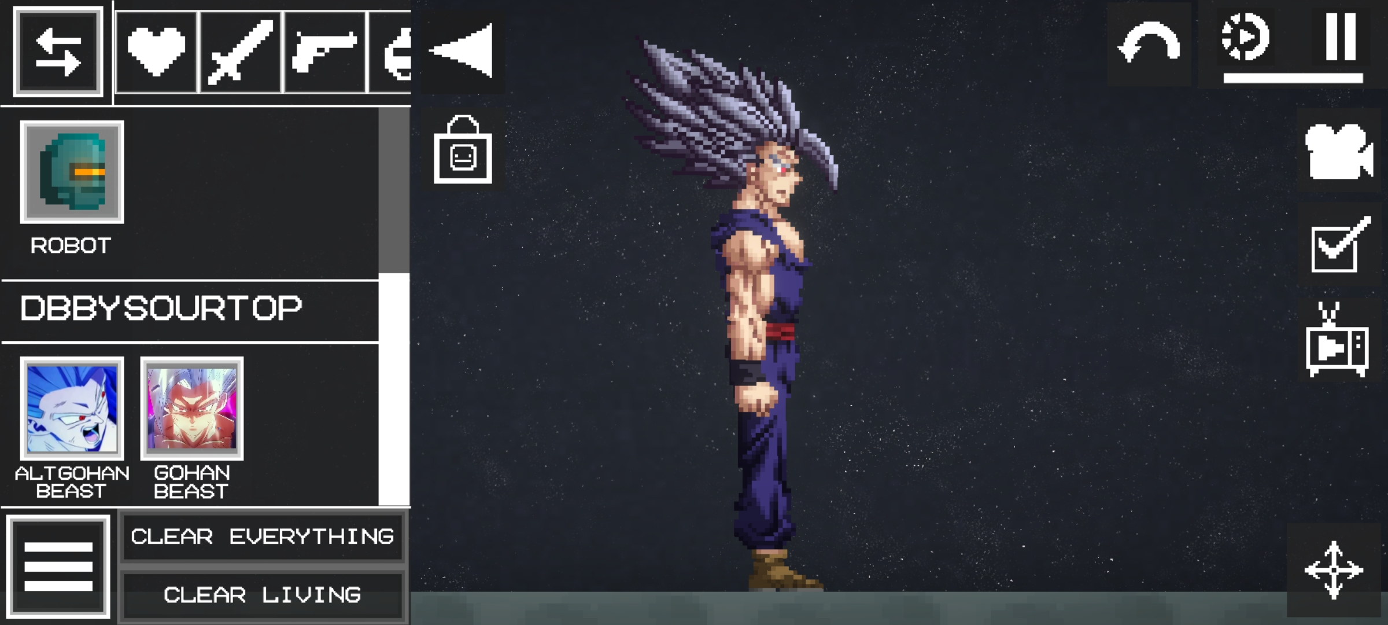Select the GOHAN BEAST character thumbnail
The image size is (1388, 625).
[x=192, y=408]
